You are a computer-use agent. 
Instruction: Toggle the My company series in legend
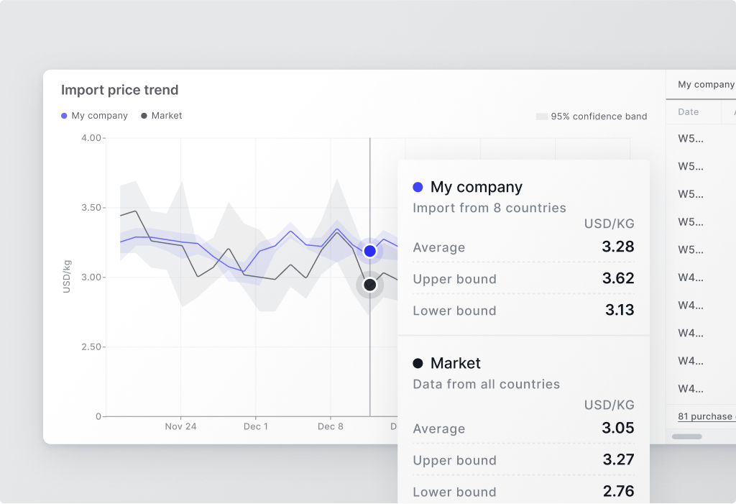tap(94, 116)
